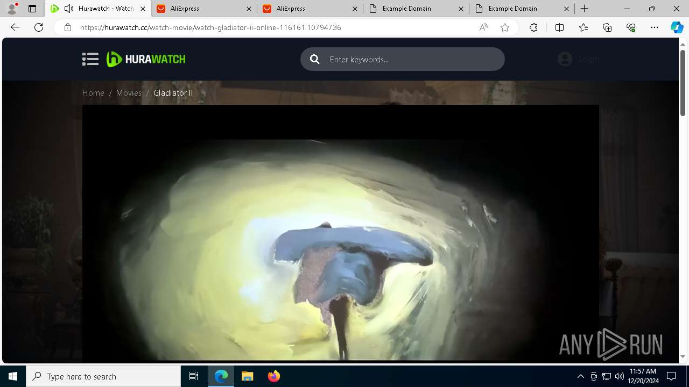Close the first AliExpress tab

tap(249, 9)
